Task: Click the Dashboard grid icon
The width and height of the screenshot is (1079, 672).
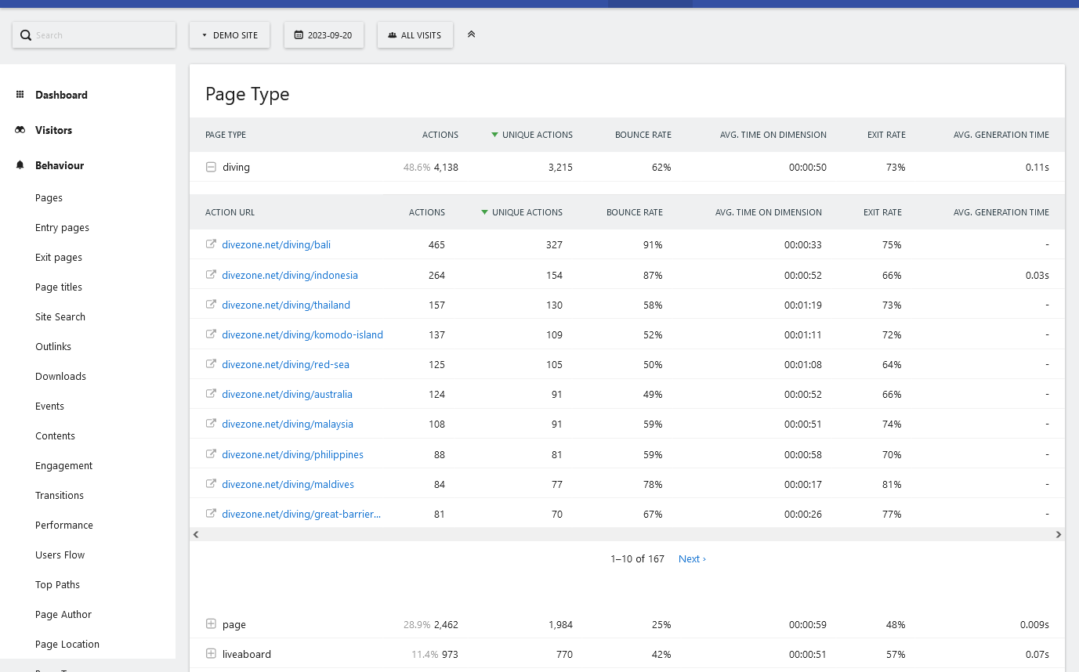Action: [20, 95]
